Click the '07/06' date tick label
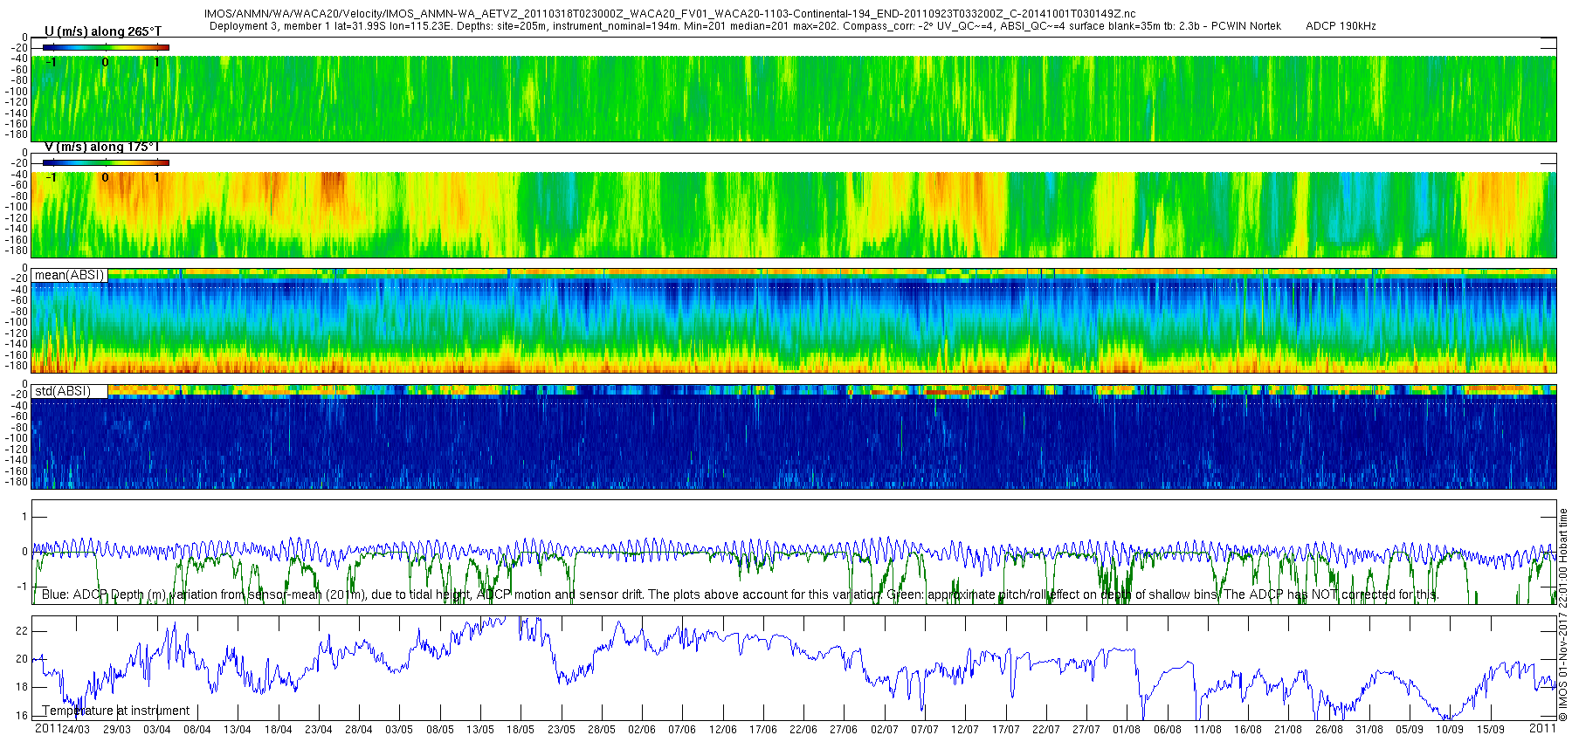This screenshot has width=1572, height=742. tap(682, 730)
